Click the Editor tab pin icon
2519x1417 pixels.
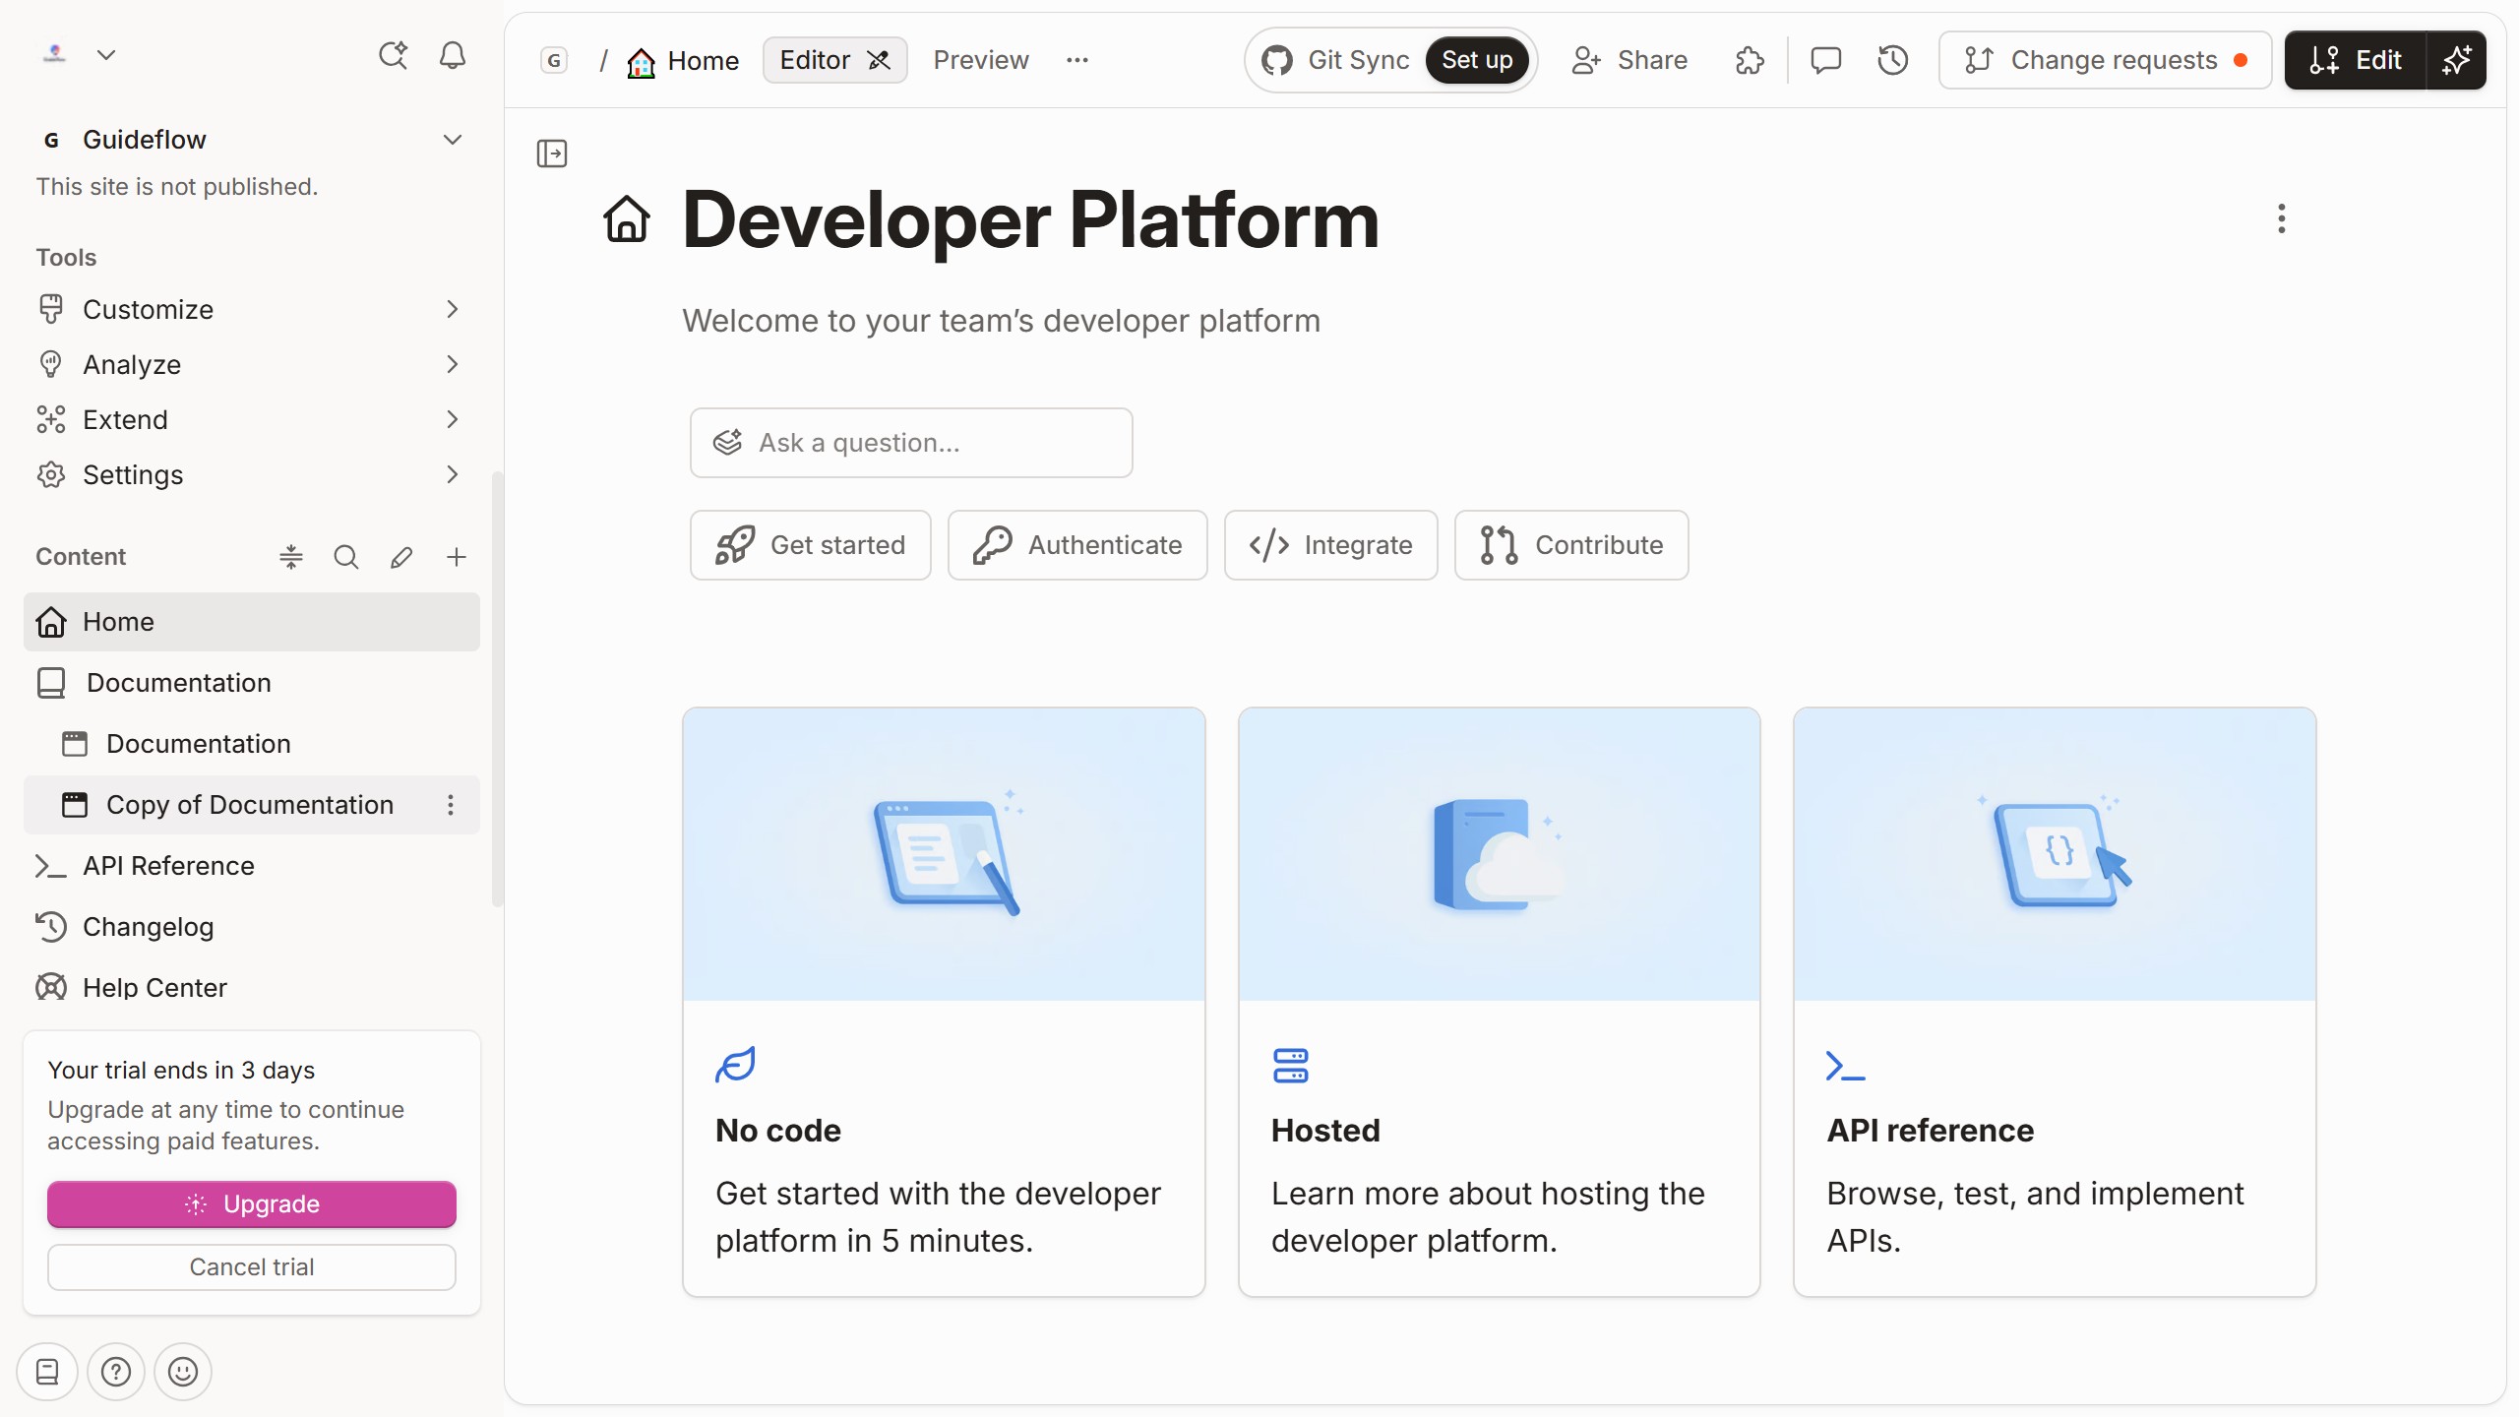coord(879,61)
